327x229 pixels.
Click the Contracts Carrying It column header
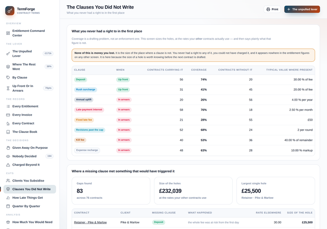(x=165, y=70)
